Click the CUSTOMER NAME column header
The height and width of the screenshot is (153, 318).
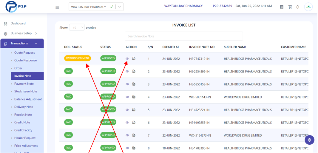294,47
